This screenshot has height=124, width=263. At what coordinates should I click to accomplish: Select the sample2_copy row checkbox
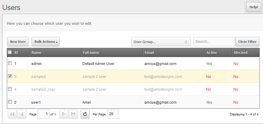[10, 89]
